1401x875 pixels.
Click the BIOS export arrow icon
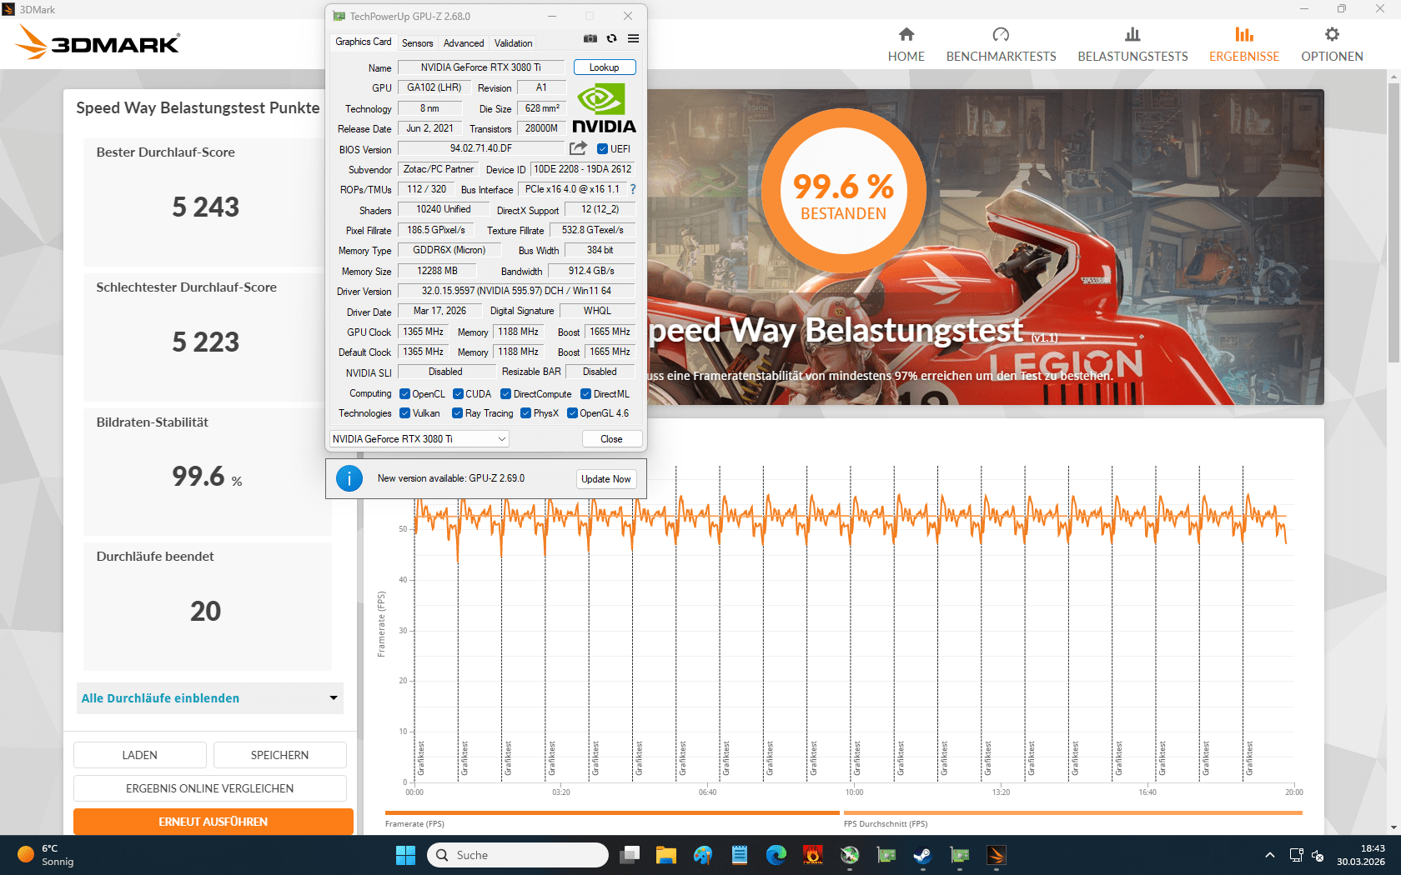pyautogui.click(x=578, y=148)
